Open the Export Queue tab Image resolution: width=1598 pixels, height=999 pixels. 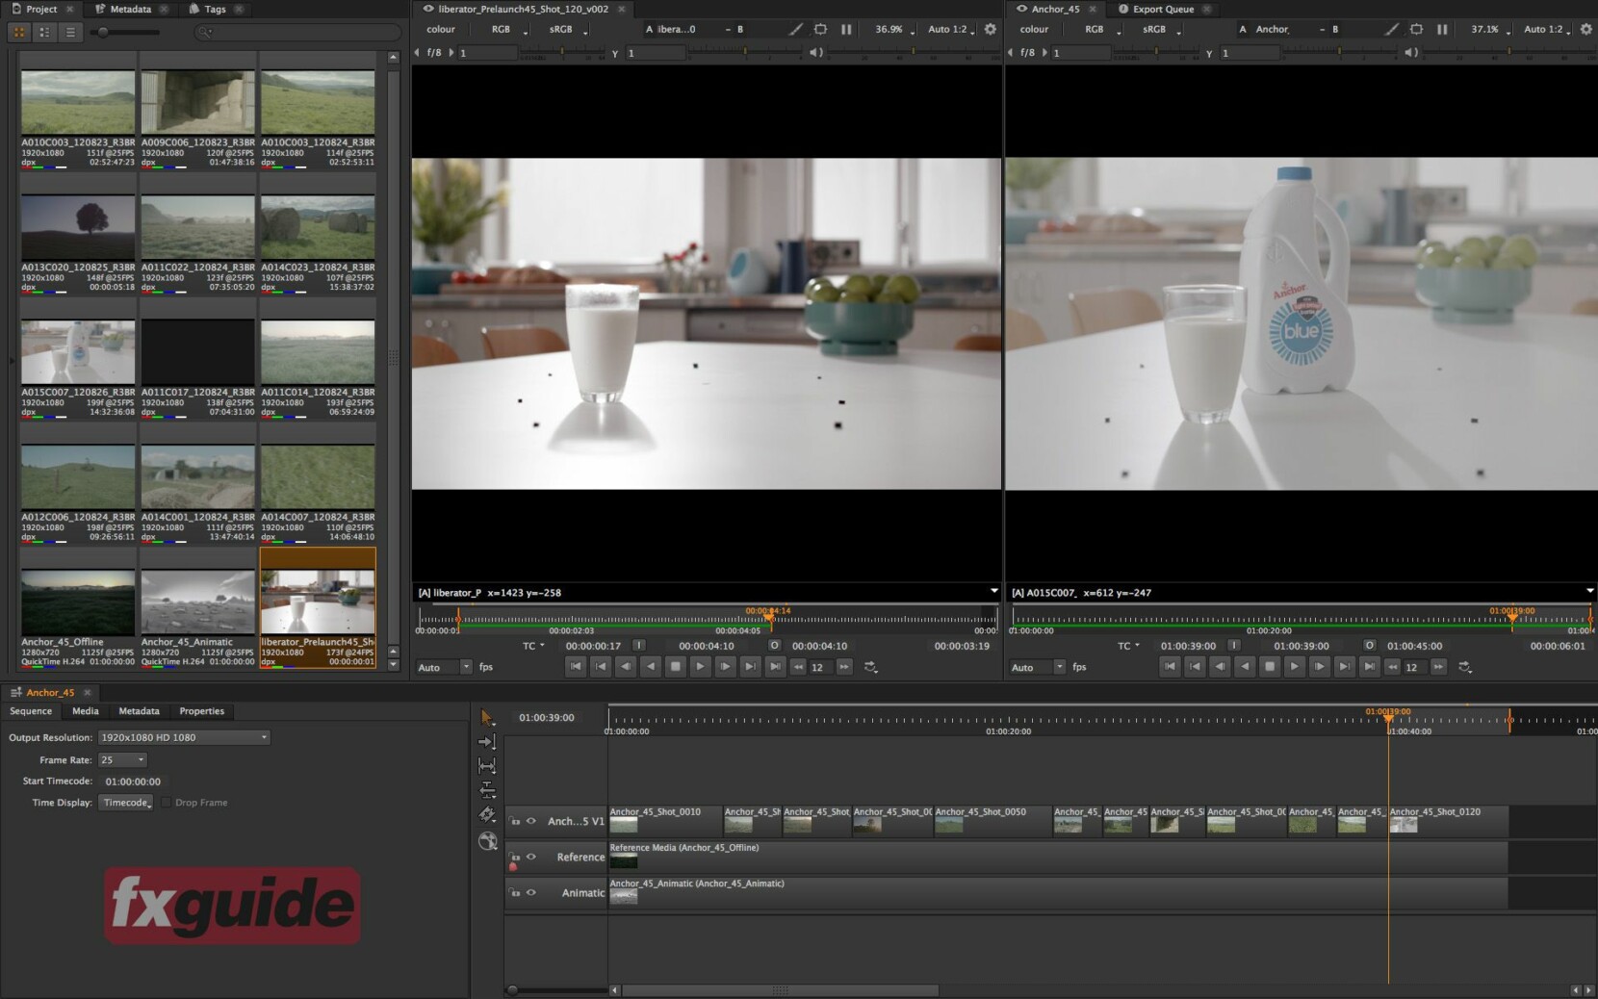(x=1162, y=9)
